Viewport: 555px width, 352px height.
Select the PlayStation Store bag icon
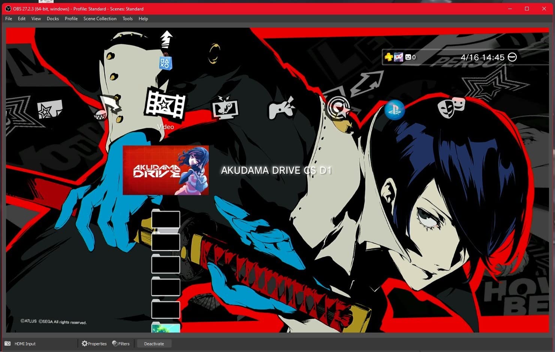[x=165, y=63]
